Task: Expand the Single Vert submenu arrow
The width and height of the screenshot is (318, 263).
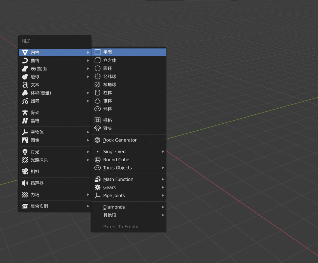Action: 163,152
